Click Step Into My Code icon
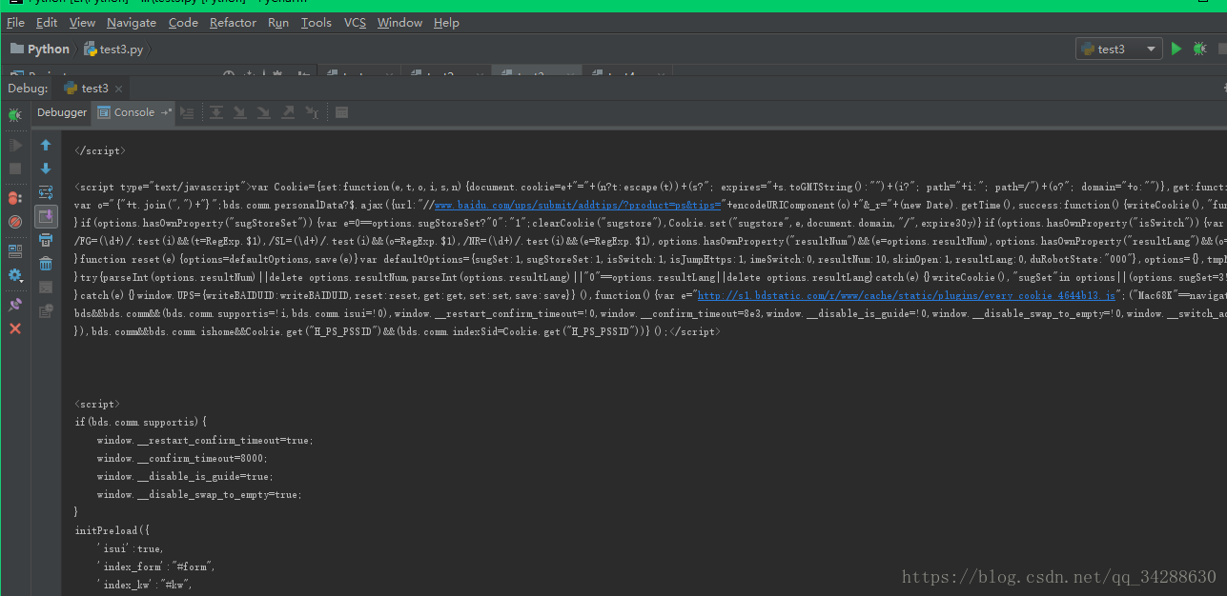 point(264,113)
